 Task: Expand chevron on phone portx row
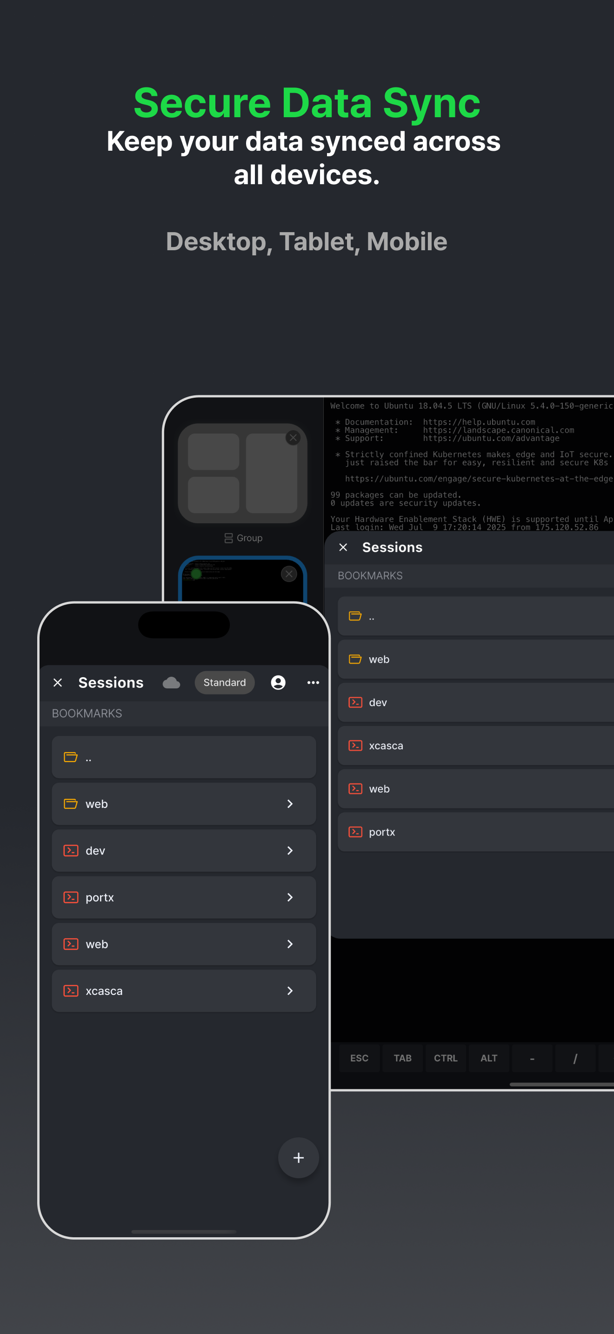(x=290, y=897)
